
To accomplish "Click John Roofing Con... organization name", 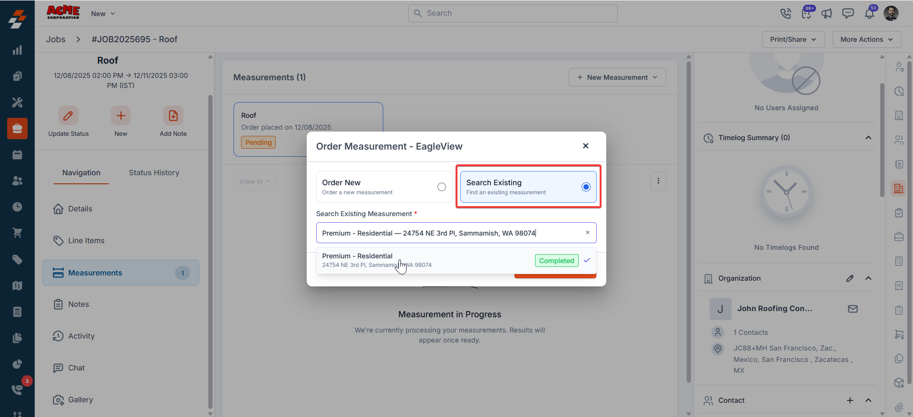I will [775, 309].
